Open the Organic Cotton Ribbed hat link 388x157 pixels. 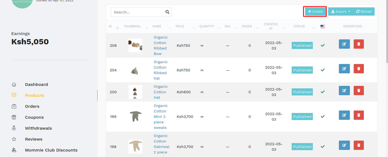pos(161,70)
